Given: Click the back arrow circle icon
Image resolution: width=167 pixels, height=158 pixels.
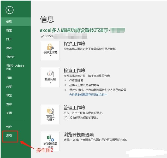Looking at the screenshot, I should pos(10,10).
